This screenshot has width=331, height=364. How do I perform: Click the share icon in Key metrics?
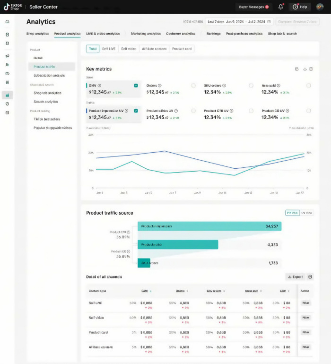click(x=296, y=69)
